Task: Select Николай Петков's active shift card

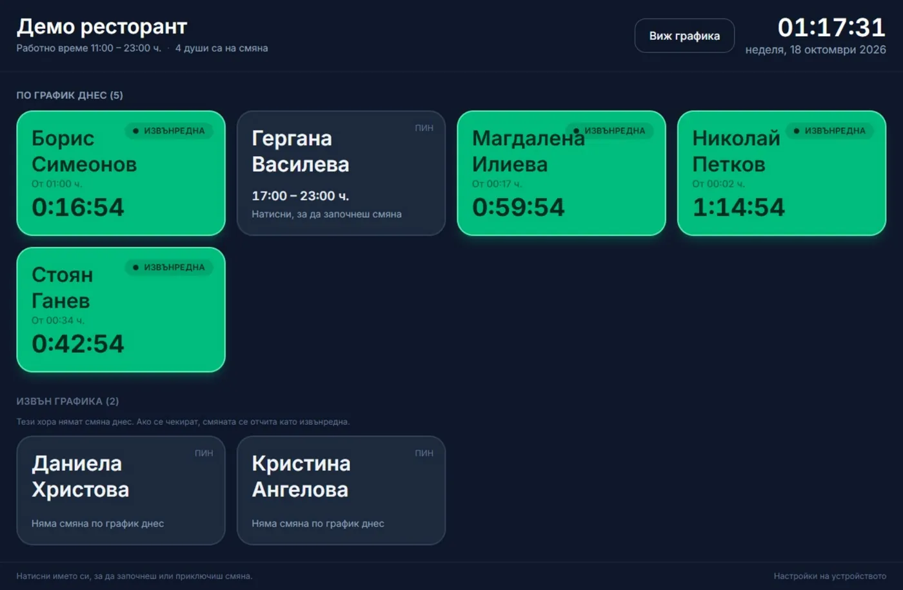Action: point(782,173)
